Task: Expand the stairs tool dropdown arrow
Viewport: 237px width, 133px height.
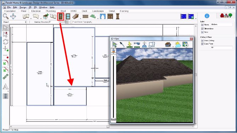Action: coord(80,18)
